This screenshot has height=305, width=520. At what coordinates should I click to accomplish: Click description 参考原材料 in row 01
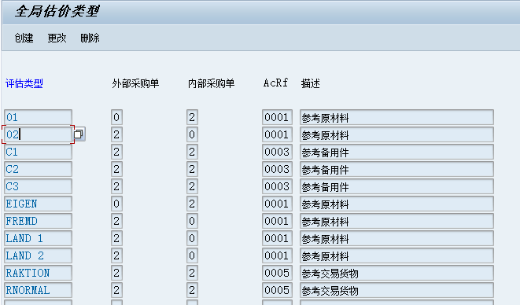396,117
